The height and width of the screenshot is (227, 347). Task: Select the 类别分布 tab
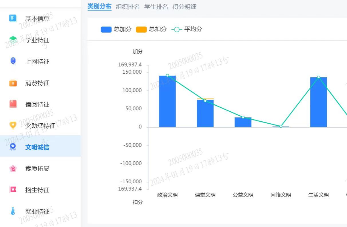(x=99, y=7)
